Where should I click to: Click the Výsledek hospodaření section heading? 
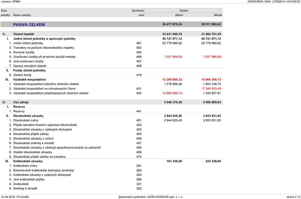pyautogui.click(x=29, y=80)
